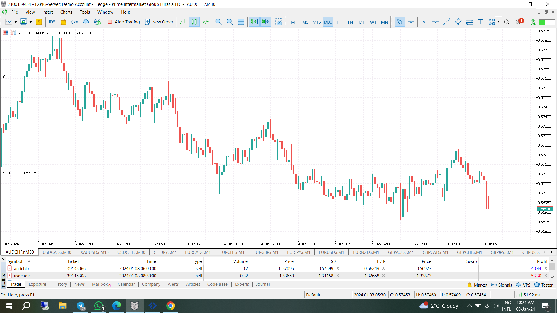The width and height of the screenshot is (557, 313).
Task: Close the audchf.r position
Action: 546,268
